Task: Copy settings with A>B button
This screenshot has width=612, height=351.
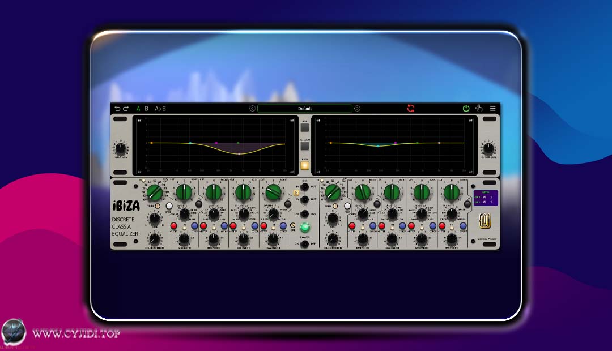Action: [x=160, y=109]
